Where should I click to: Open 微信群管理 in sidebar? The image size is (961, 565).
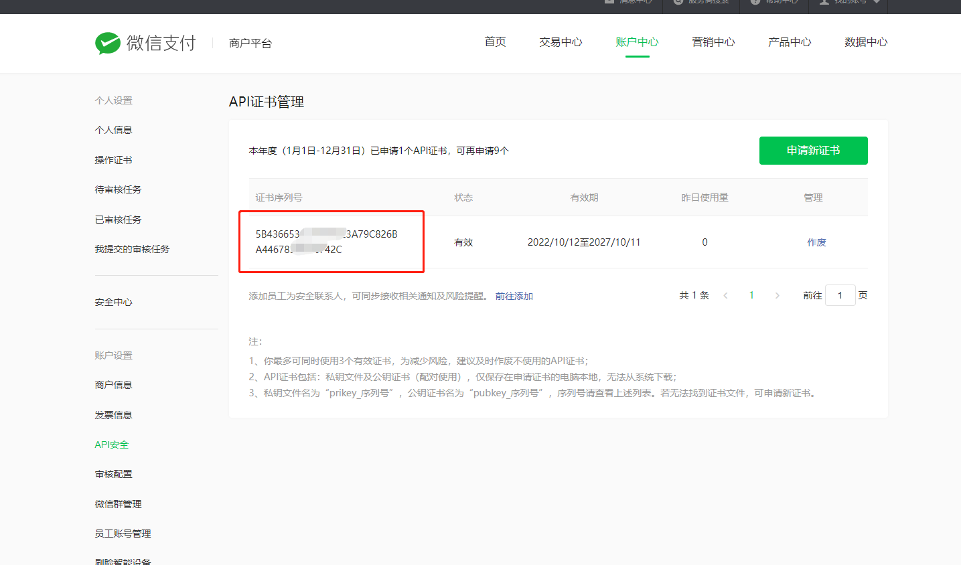[x=118, y=504]
